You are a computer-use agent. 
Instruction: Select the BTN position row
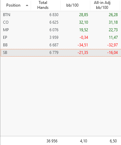[61, 15]
